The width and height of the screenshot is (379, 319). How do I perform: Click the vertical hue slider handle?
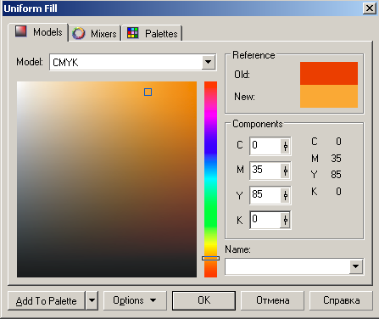(x=210, y=258)
